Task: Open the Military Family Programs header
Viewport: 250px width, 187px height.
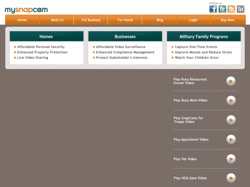Action: [204, 36]
